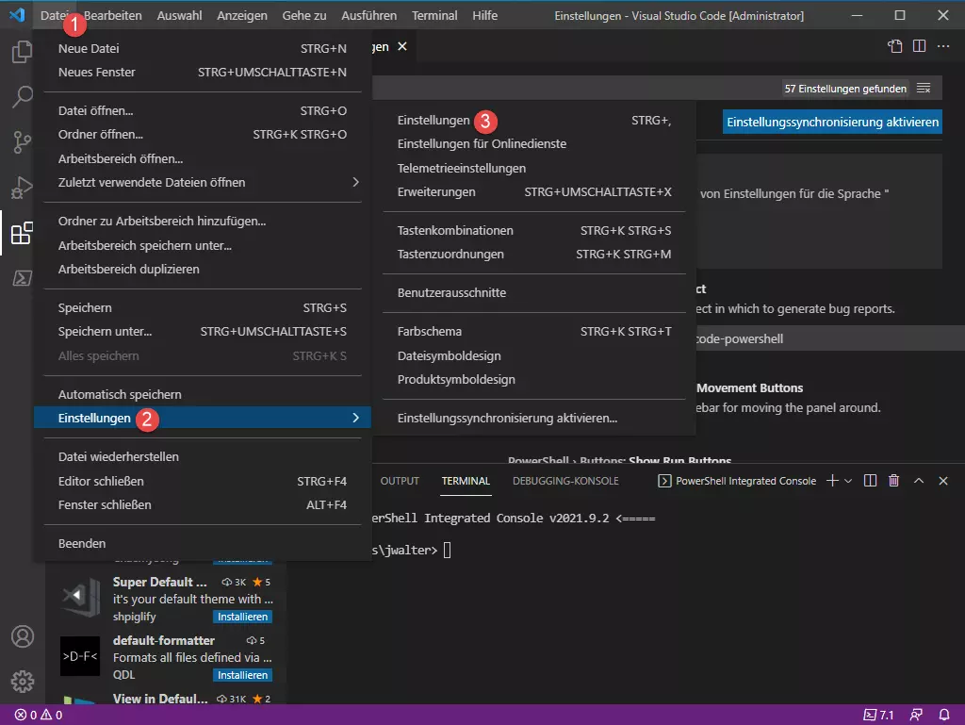
Task: Open the Accounts icon in activity bar
Action: coord(22,636)
